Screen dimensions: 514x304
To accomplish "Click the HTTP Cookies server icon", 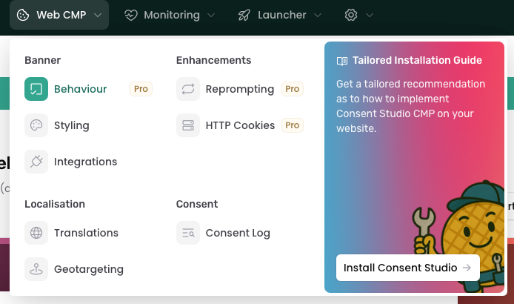I will click(x=188, y=125).
